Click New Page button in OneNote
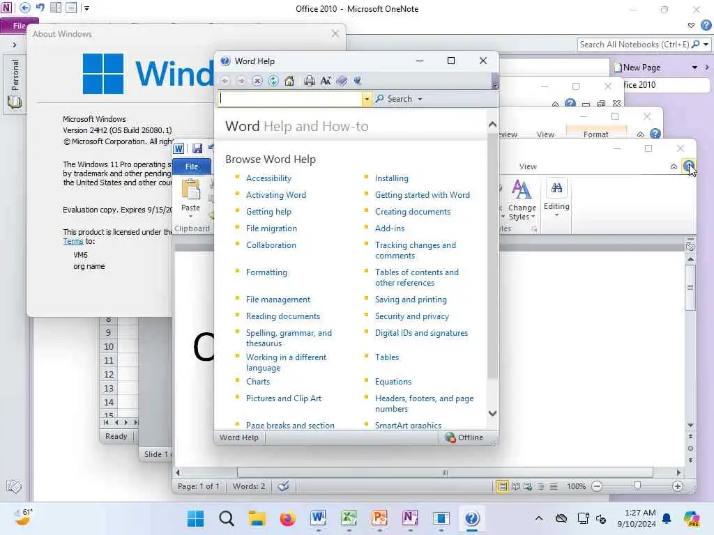 (x=637, y=68)
